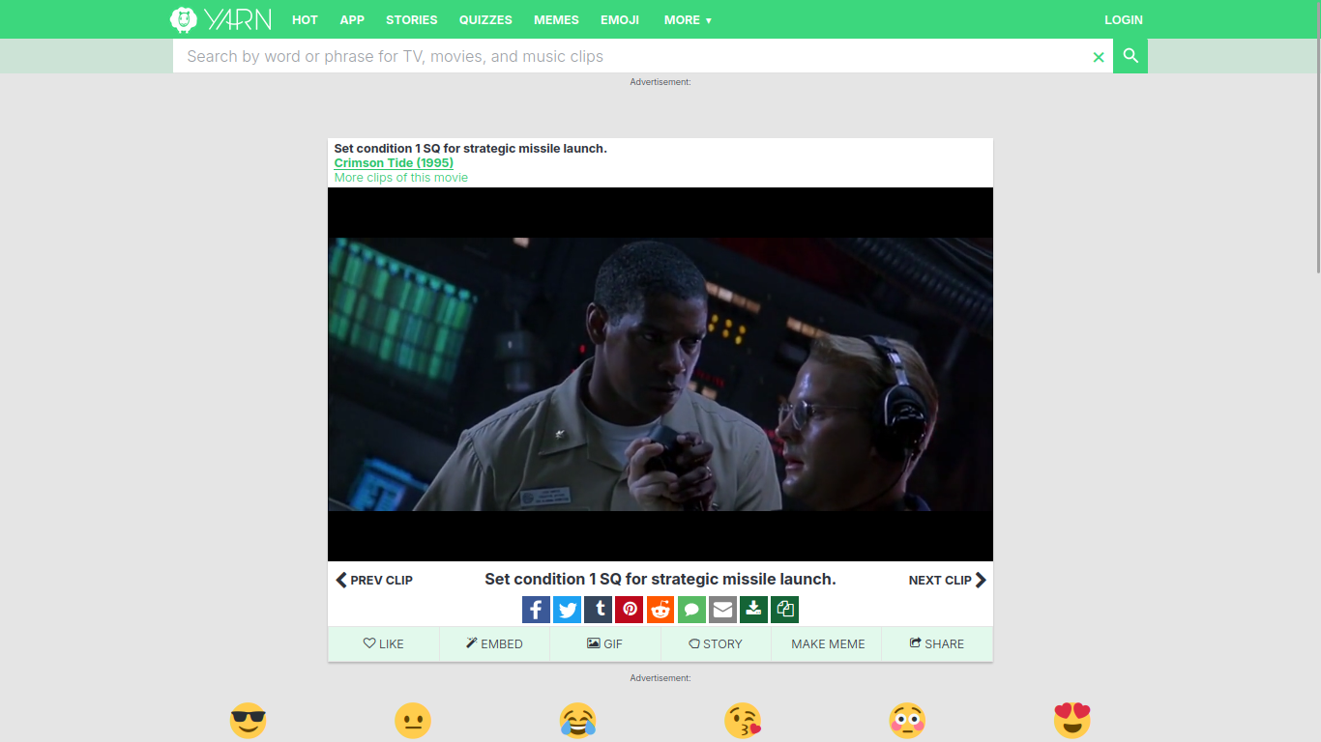Send the clip via SMS message icon
1321x742 pixels.
coord(691,610)
